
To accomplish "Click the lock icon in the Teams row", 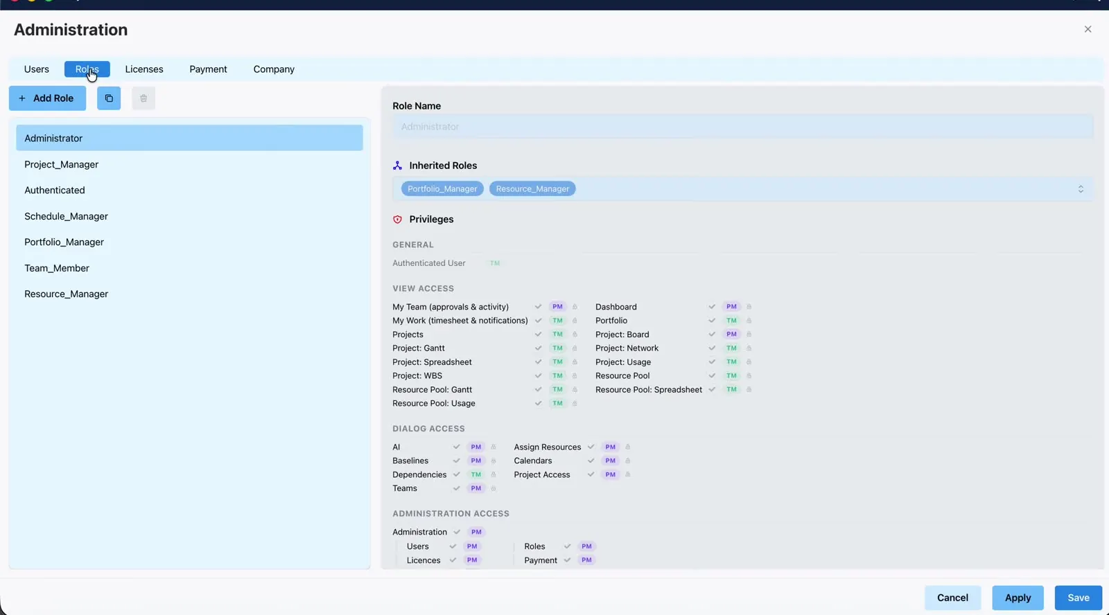I will pyautogui.click(x=494, y=489).
